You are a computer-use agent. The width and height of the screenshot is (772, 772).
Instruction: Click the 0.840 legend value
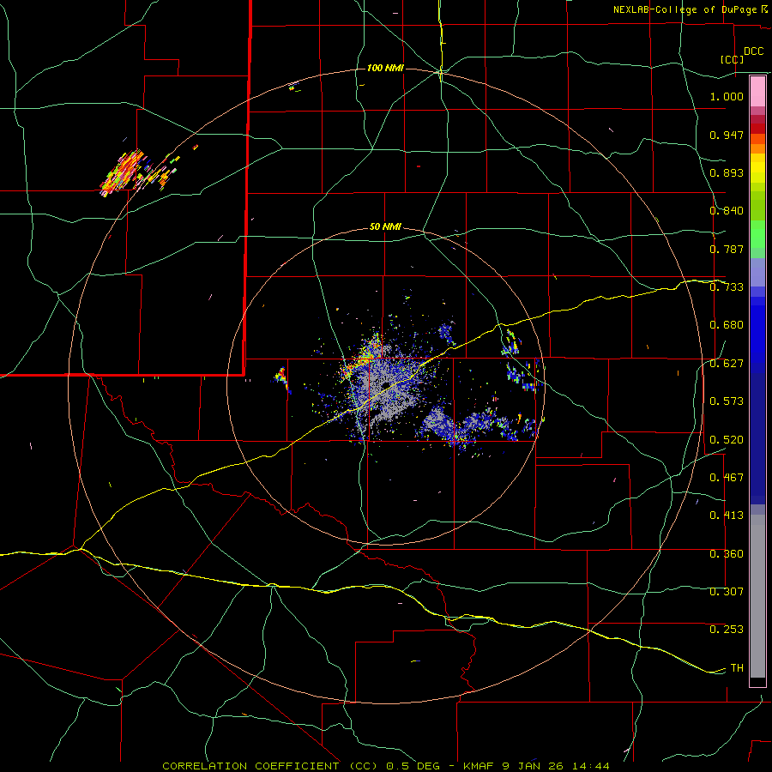pos(727,211)
